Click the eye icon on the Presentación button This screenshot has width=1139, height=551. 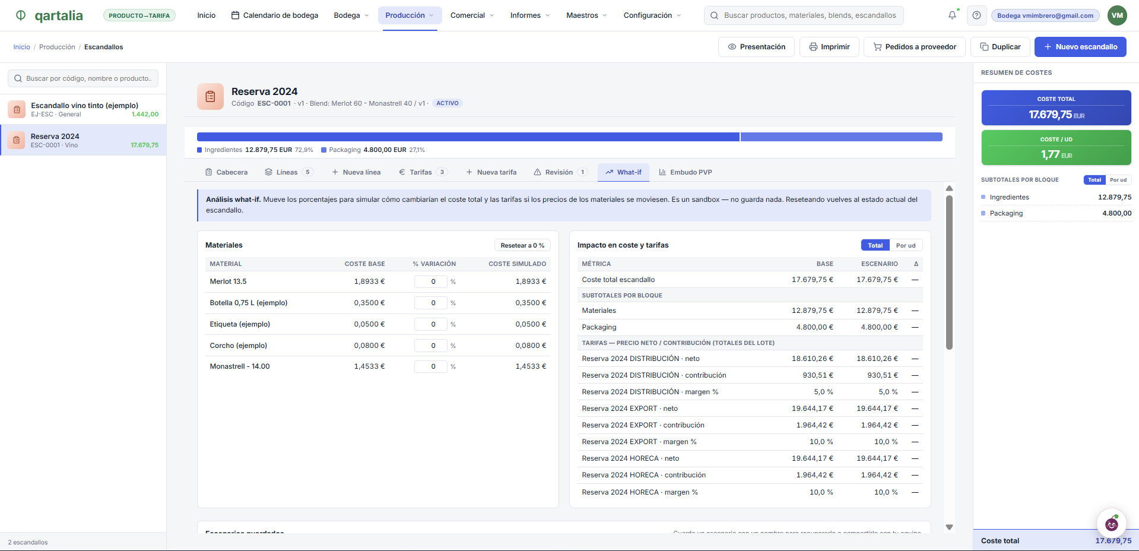click(732, 47)
